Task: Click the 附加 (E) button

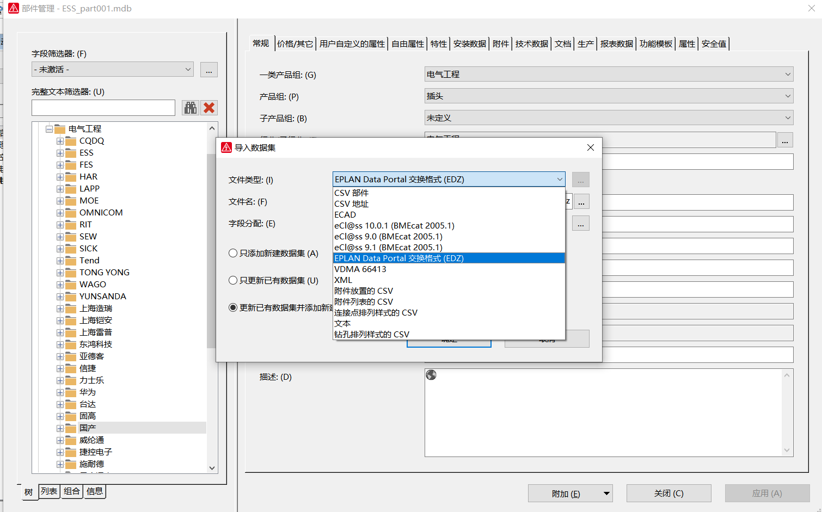Action: pyautogui.click(x=566, y=494)
